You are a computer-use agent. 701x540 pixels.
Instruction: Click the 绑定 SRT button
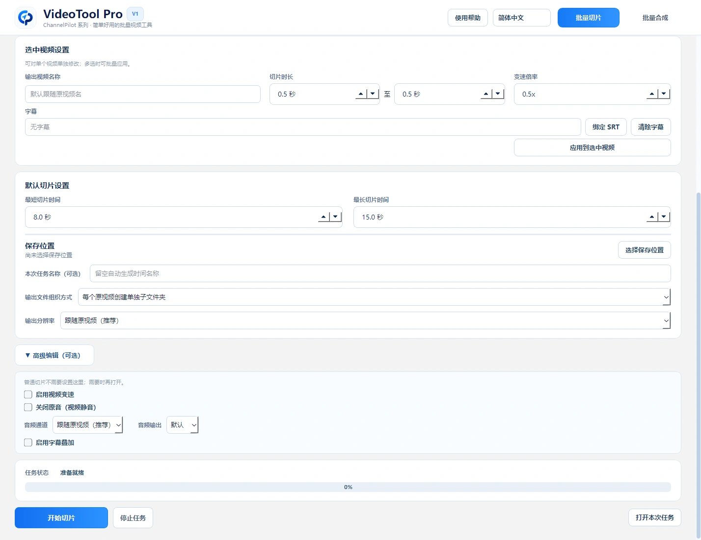pyautogui.click(x=606, y=127)
